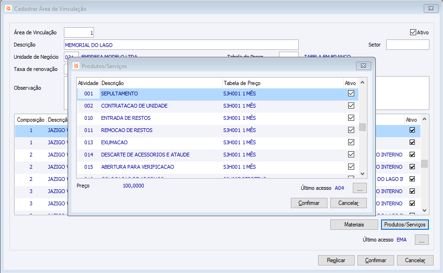This screenshot has width=443, height=273.
Task: Cancel the Produtos/Serviços dialog
Action: pyautogui.click(x=349, y=203)
